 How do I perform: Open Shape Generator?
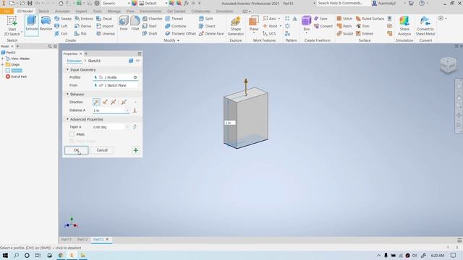coord(236,26)
